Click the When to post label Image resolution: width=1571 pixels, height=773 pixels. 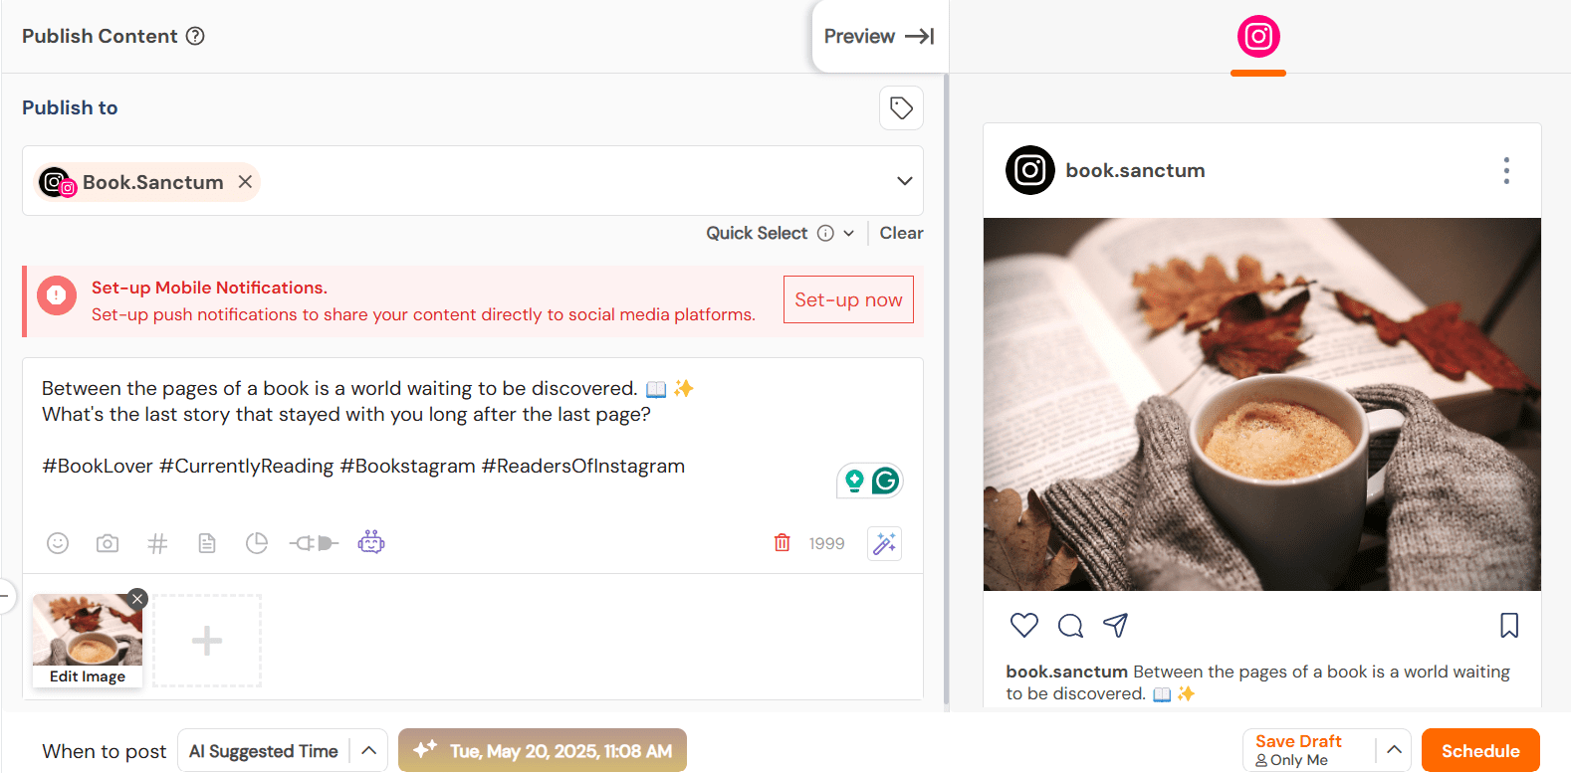(x=104, y=751)
